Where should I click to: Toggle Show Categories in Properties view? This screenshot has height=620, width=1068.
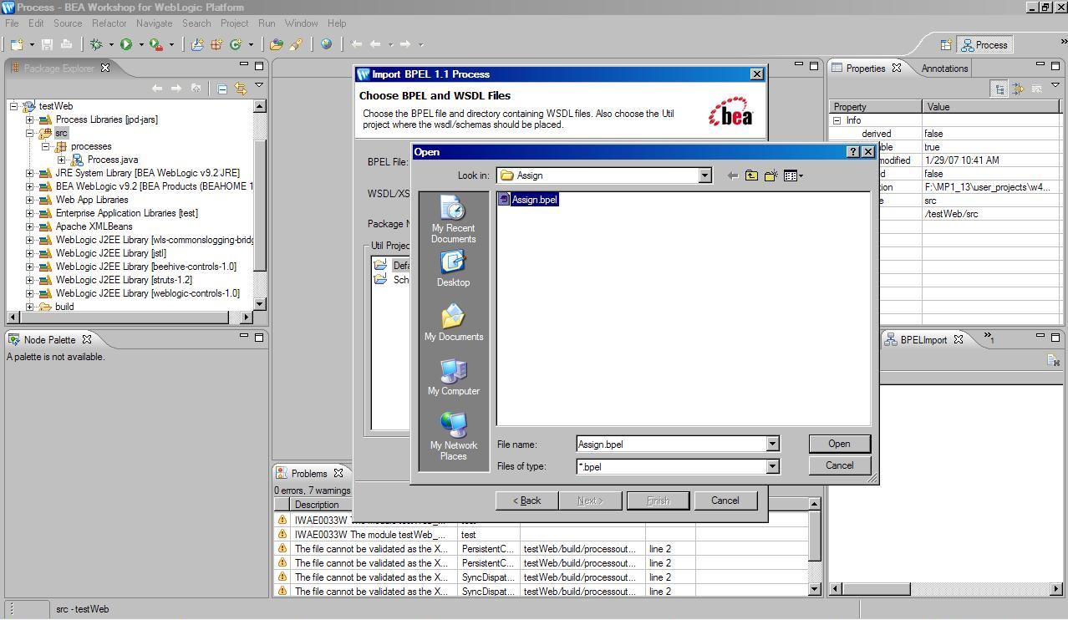999,89
